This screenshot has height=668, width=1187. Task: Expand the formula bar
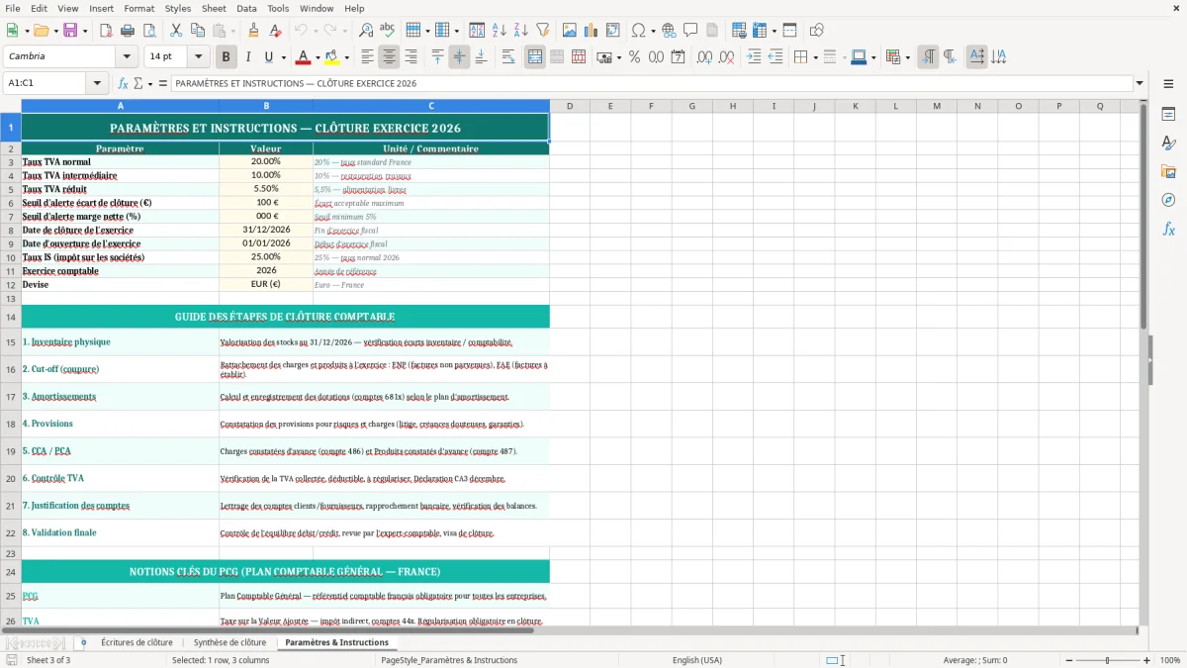pos(1140,83)
